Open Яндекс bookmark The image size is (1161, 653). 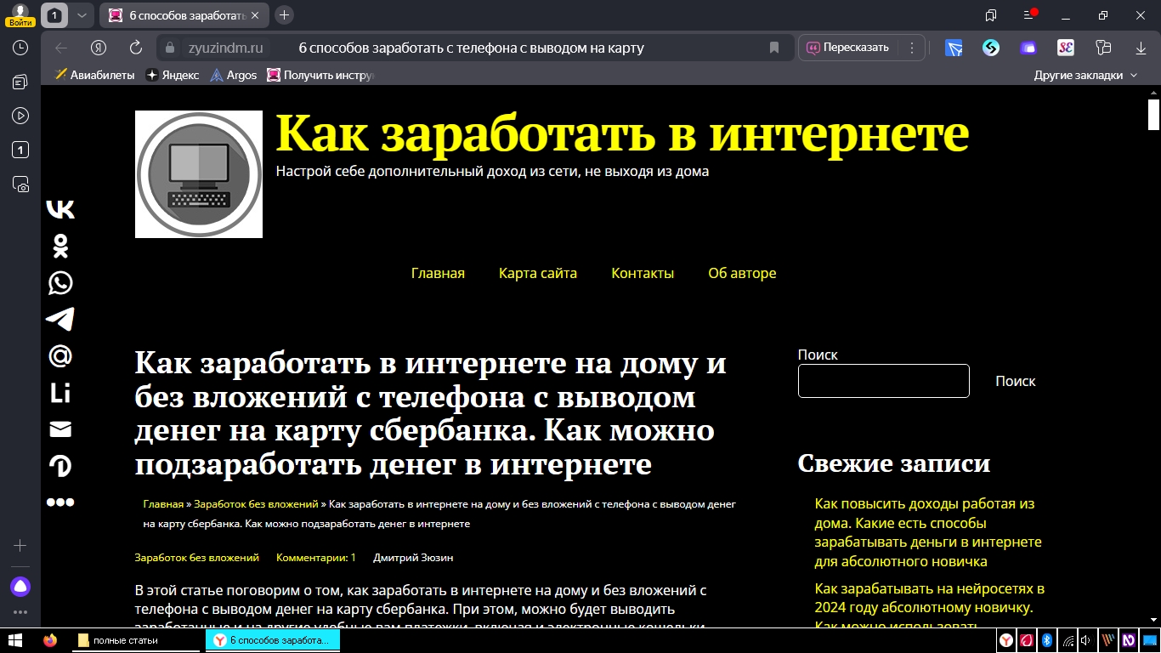click(x=173, y=75)
